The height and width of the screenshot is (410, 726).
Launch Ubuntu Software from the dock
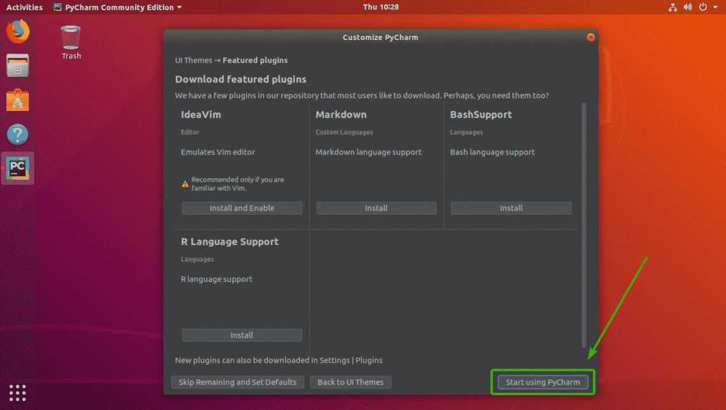click(x=18, y=100)
